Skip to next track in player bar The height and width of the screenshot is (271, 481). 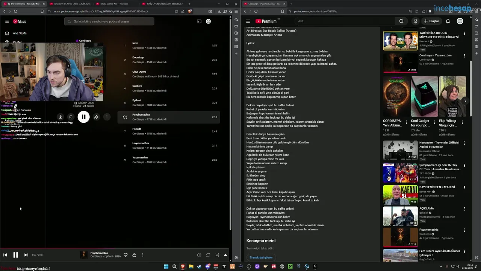[26, 255]
